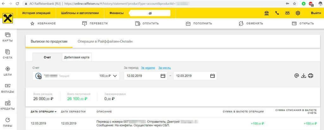Open settings gear in top bar
This screenshot has width=324, height=130.
(298, 13)
